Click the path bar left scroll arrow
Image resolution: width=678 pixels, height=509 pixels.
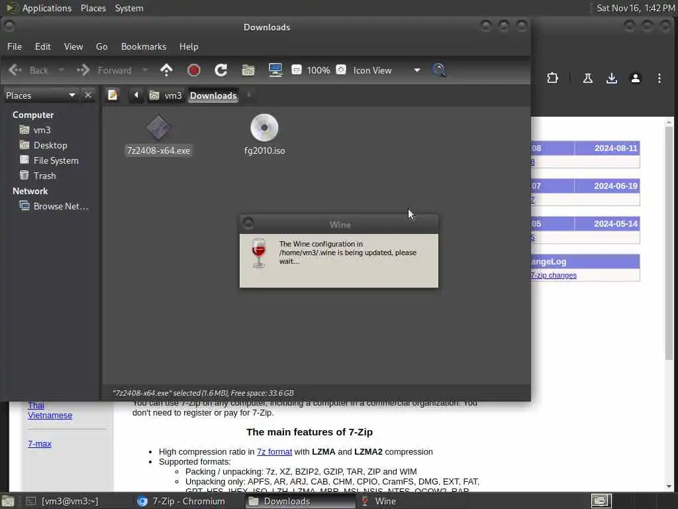(x=136, y=95)
